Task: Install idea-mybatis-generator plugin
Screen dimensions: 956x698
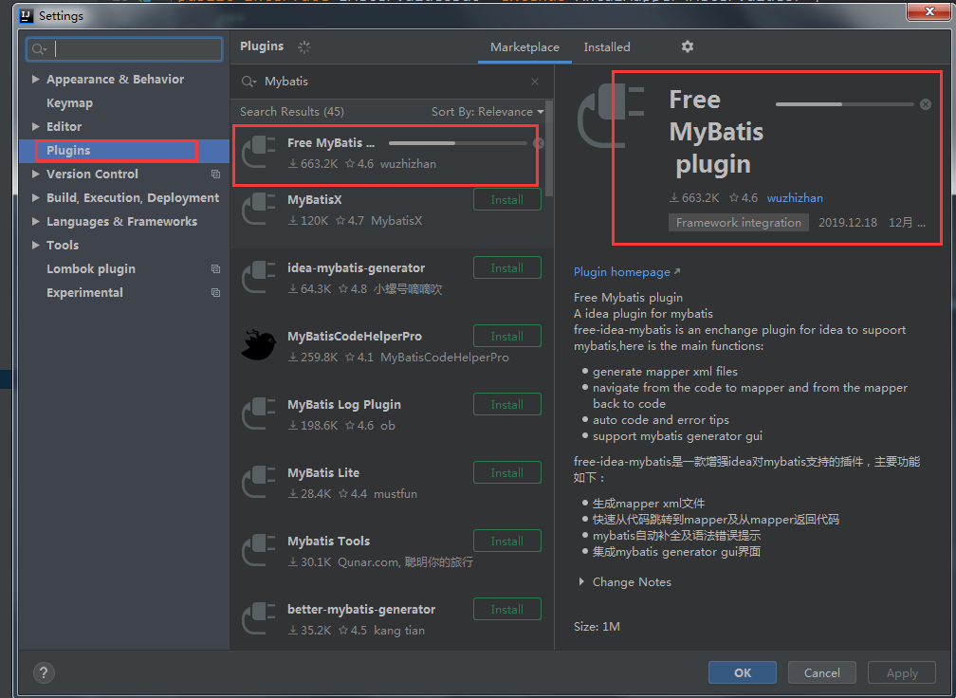Action: click(x=507, y=268)
